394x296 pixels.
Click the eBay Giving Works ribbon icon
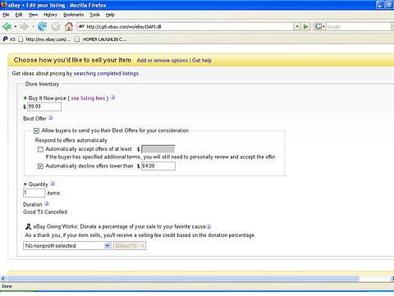(x=28, y=226)
